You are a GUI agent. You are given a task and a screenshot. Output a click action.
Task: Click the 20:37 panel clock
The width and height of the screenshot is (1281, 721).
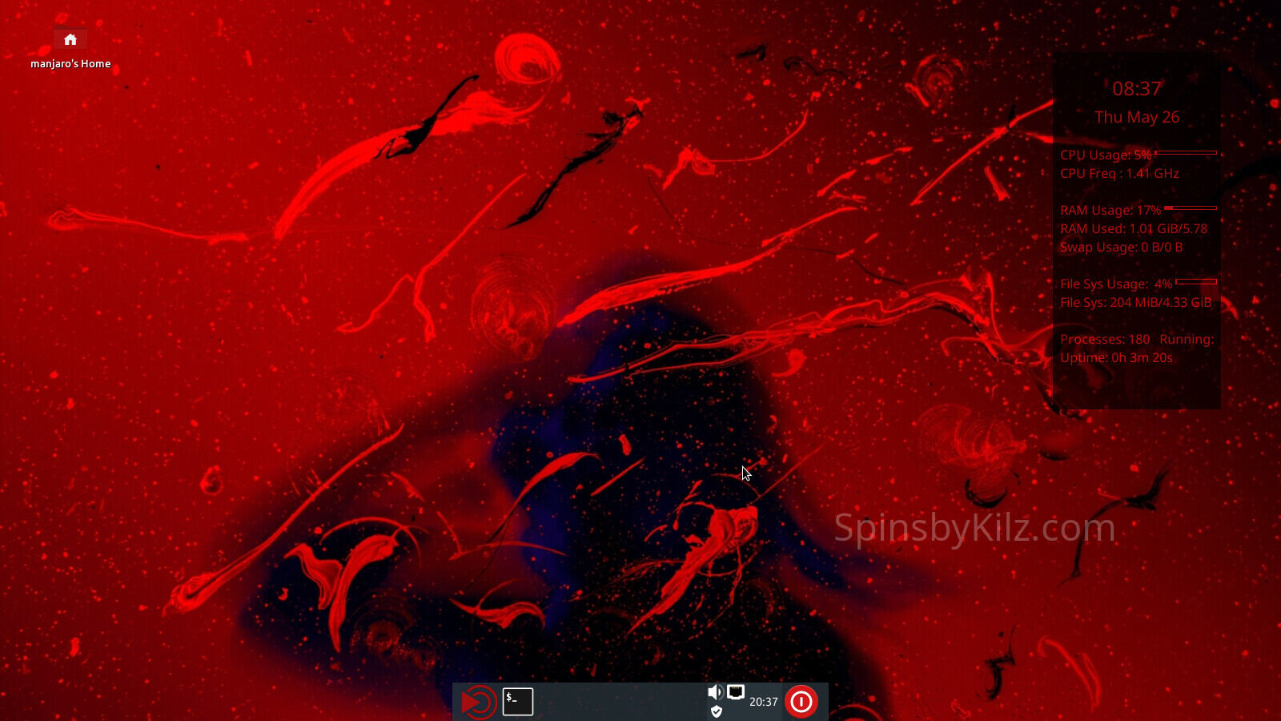pos(763,702)
